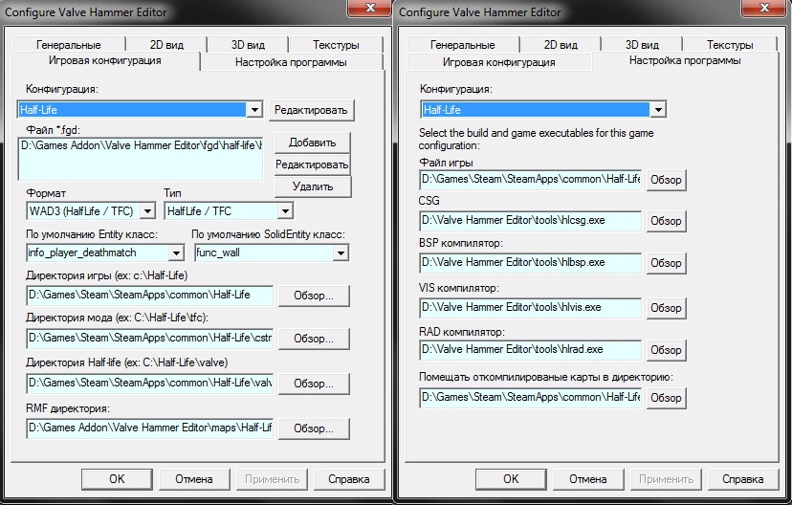The width and height of the screenshot is (792, 505).
Task: Open the Генеральные tab in right window
Action: pos(463,44)
